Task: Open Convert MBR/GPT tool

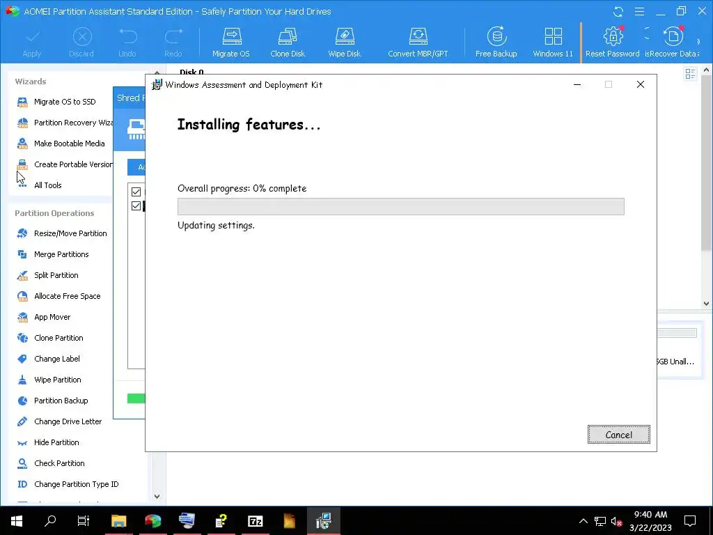Action: point(418,42)
